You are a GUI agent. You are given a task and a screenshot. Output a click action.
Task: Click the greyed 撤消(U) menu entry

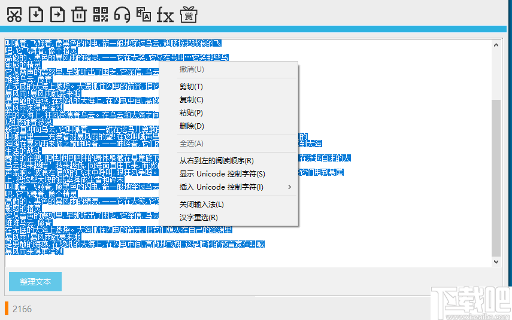[229, 69]
